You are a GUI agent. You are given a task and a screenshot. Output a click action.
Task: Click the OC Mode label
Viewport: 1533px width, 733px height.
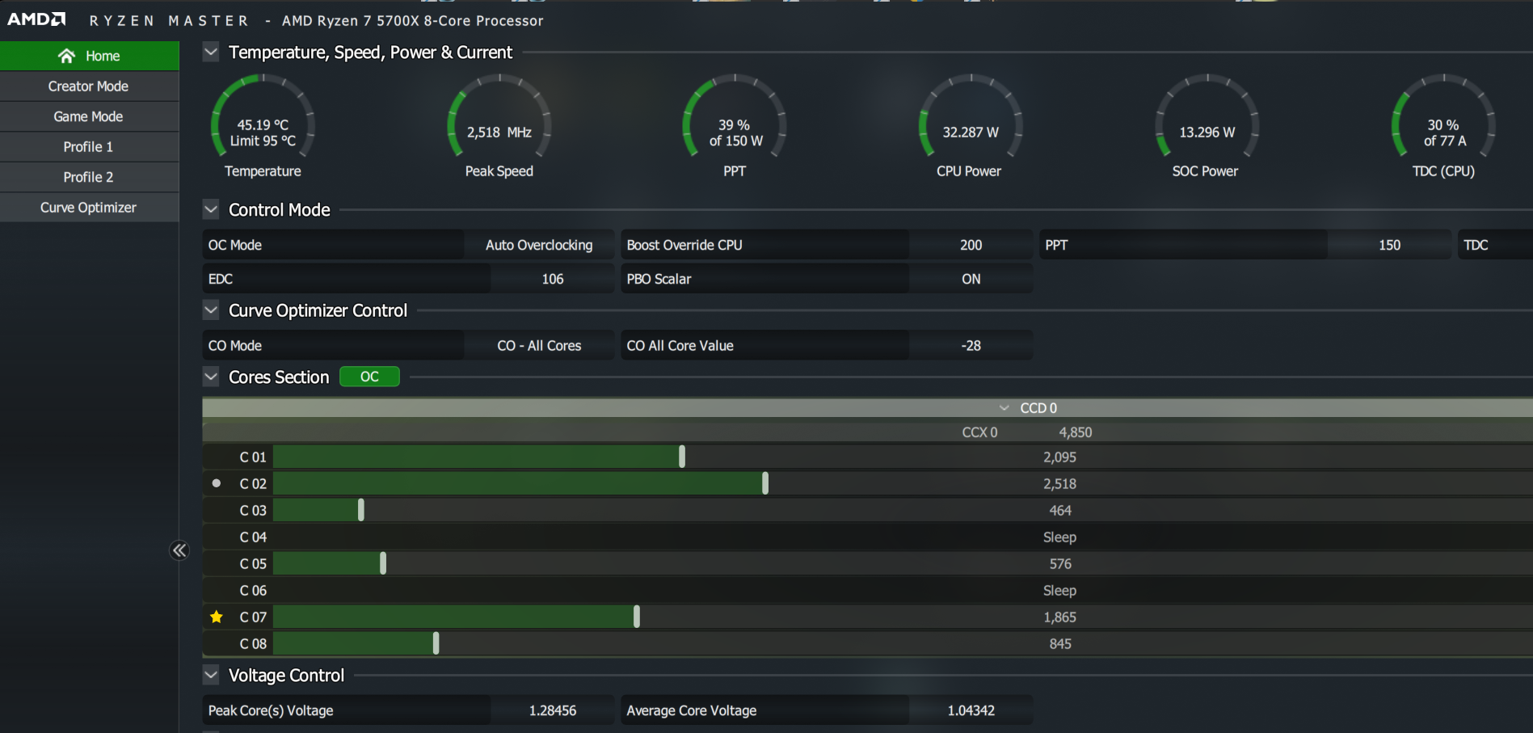point(235,245)
